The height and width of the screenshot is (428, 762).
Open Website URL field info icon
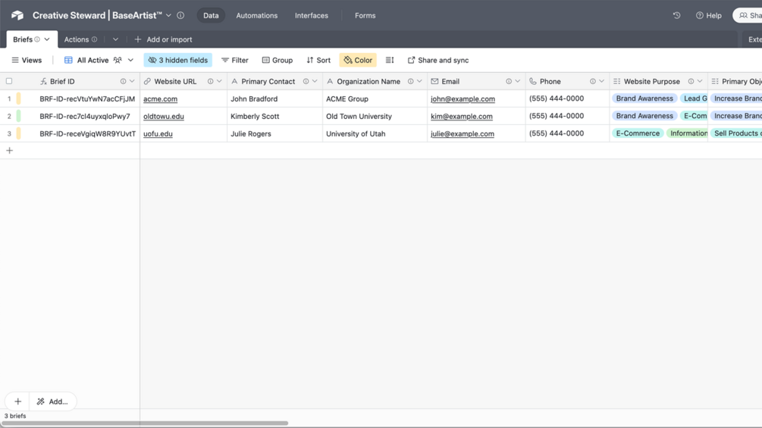(x=211, y=82)
